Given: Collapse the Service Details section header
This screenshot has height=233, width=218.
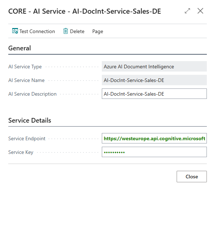Looking at the screenshot, I should [30, 120].
